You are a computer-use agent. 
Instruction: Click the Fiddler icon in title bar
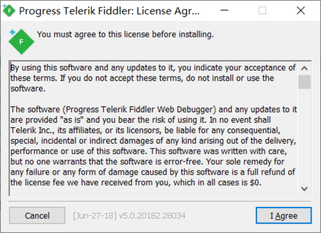9,10
